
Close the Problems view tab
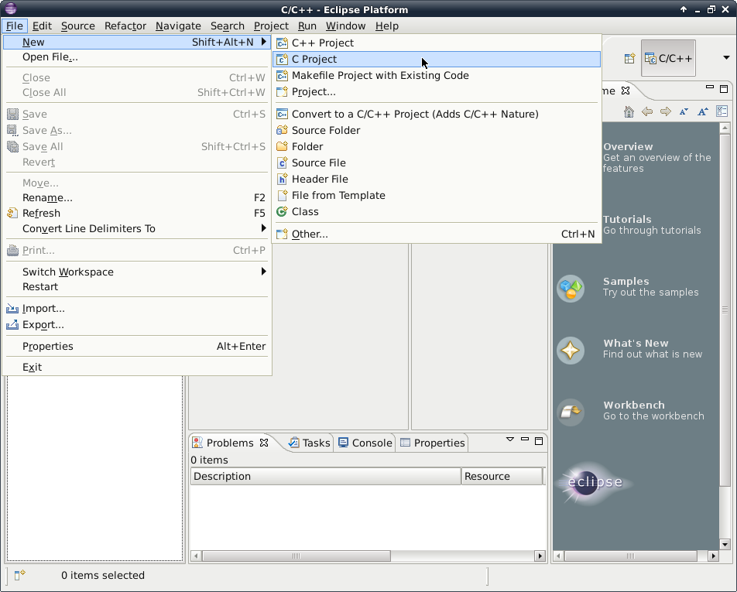pyautogui.click(x=264, y=443)
